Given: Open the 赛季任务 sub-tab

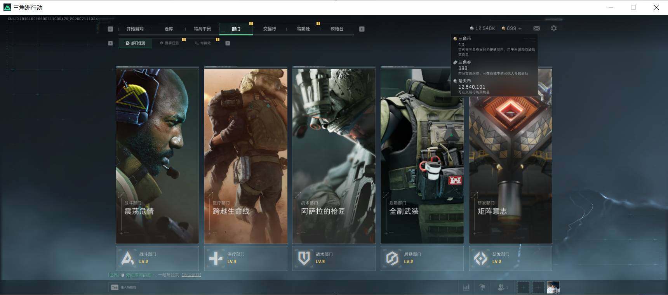Looking at the screenshot, I should pos(169,43).
